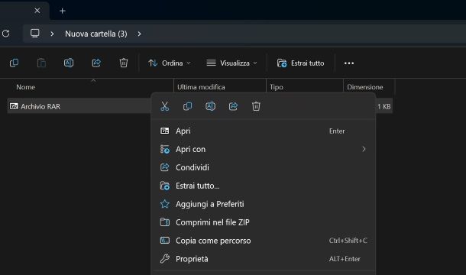Open the Apri con submenu
This screenshot has width=466, height=275.
[264, 149]
